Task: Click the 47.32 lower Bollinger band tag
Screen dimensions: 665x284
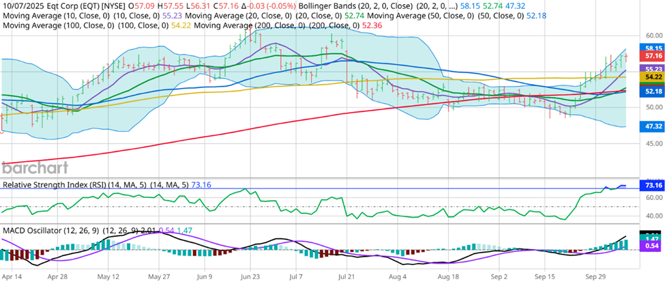Action: [653, 127]
